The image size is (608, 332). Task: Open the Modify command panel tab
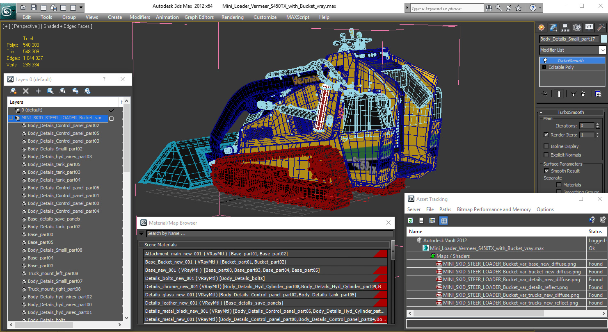pos(553,27)
